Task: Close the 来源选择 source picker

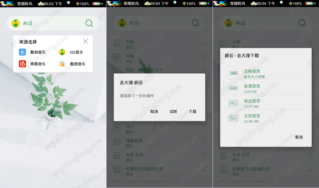Action: [x=86, y=41]
